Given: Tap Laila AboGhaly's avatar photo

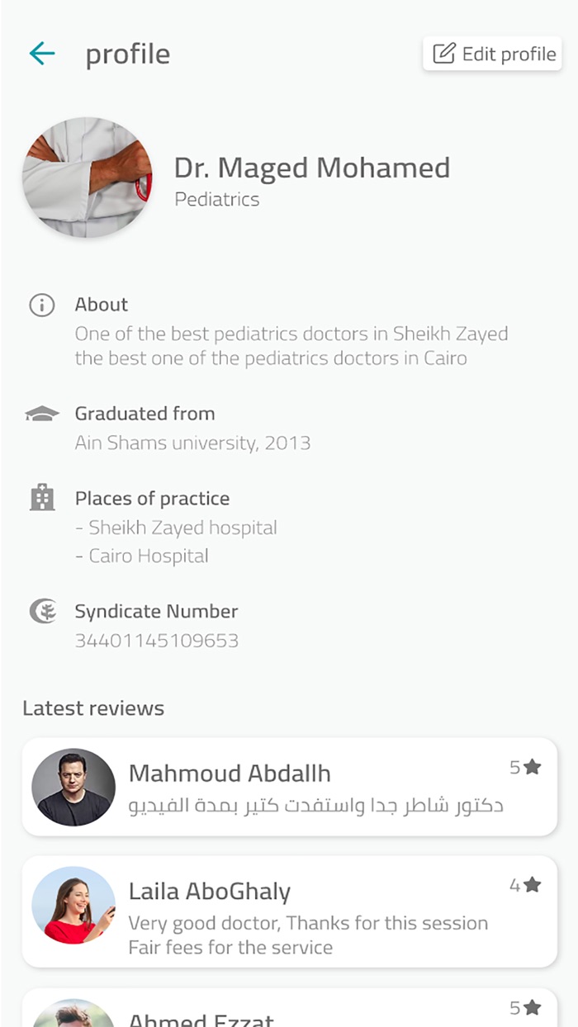Looking at the screenshot, I should (x=73, y=905).
